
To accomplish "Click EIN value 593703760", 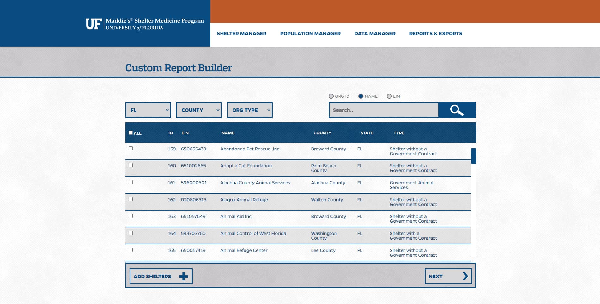I will coord(193,233).
